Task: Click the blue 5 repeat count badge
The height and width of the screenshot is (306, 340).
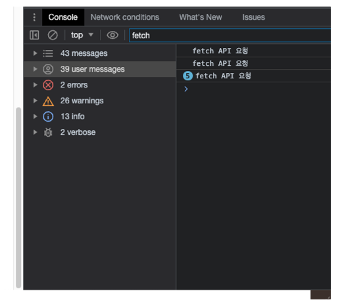Action: coord(187,76)
